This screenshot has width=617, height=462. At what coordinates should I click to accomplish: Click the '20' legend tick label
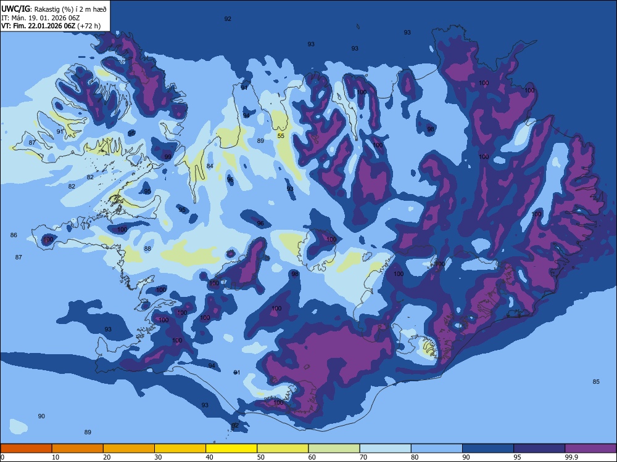pos(107,457)
